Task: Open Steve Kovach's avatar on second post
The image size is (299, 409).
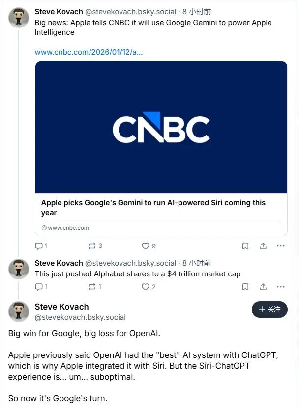Action: pyautogui.click(x=19, y=269)
